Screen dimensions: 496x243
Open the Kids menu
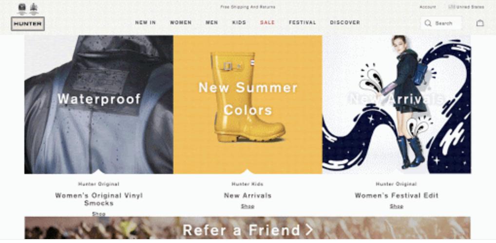(239, 22)
